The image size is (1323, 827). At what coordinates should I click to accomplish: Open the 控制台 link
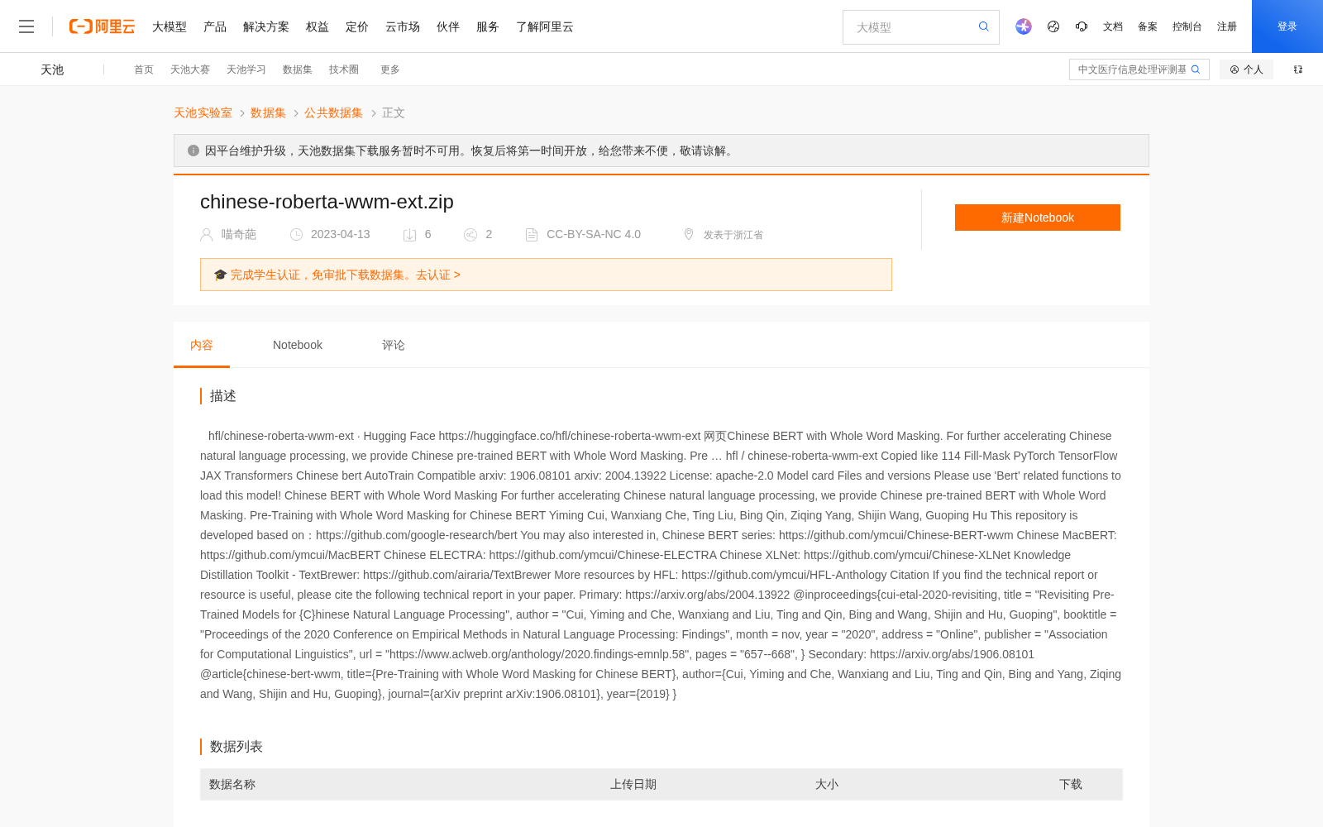[1187, 26]
